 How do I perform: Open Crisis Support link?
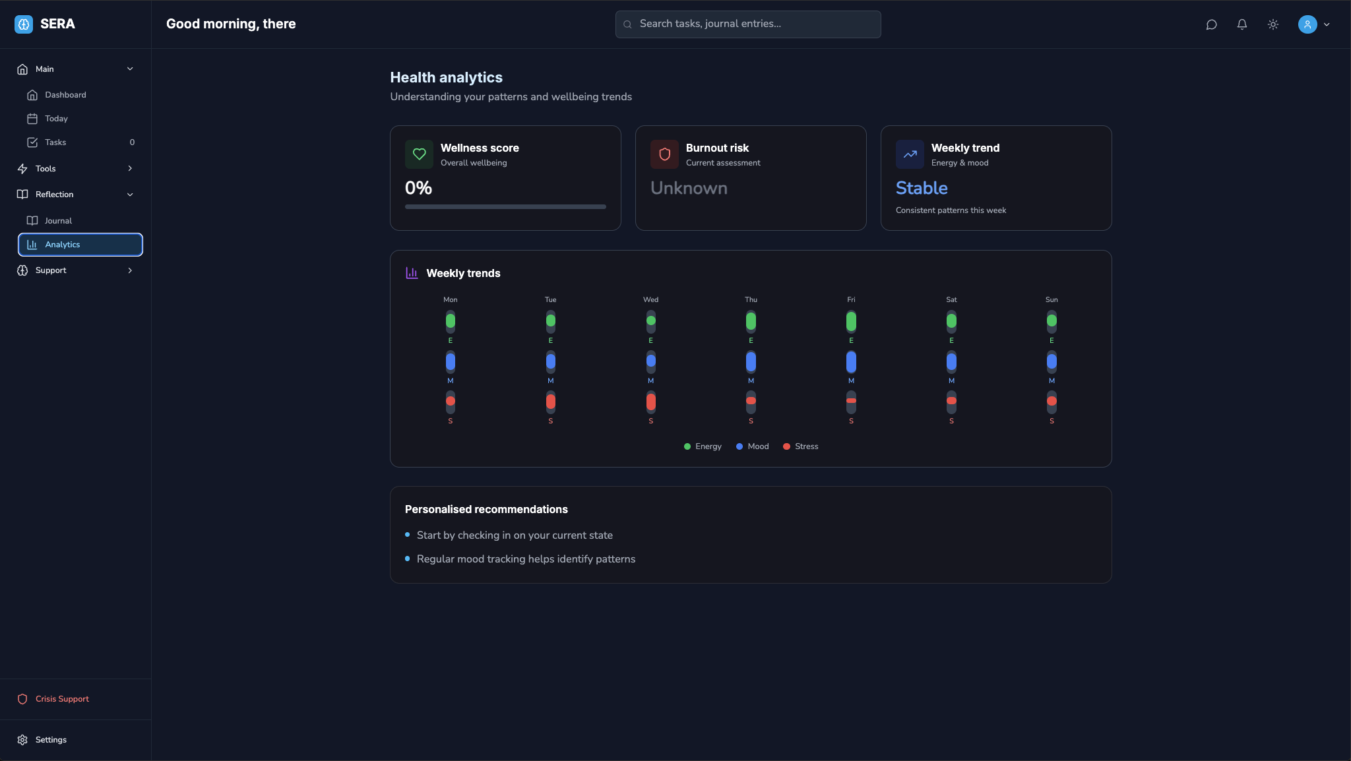click(62, 699)
